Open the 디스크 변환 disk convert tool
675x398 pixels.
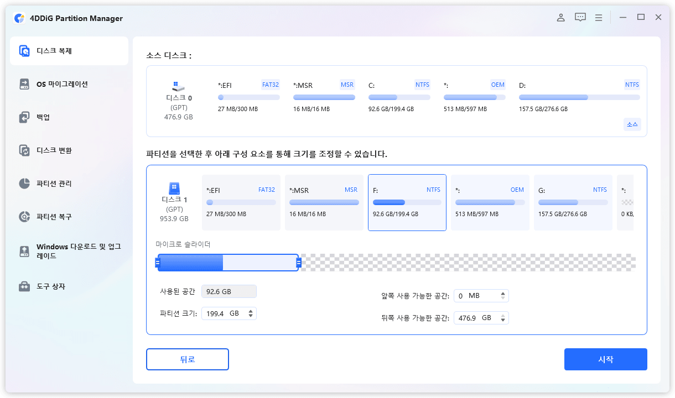point(25,150)
